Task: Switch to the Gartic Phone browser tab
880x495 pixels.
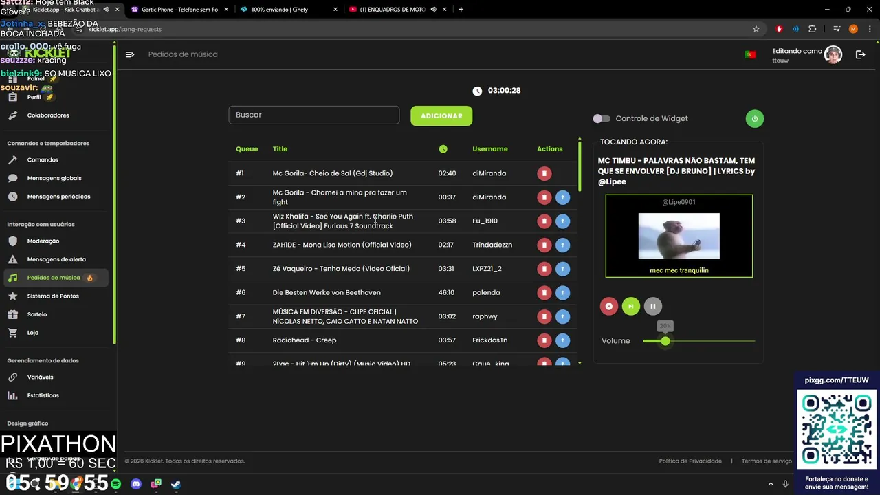Action: pos(178,10)
